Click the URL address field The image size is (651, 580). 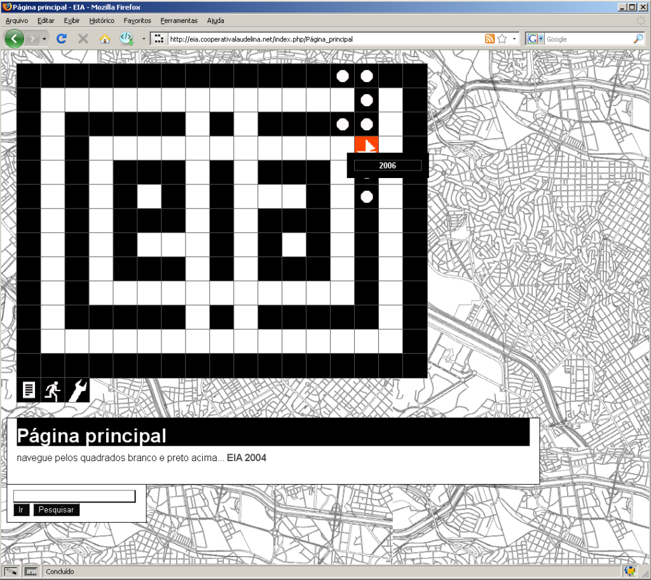point(326,39)
